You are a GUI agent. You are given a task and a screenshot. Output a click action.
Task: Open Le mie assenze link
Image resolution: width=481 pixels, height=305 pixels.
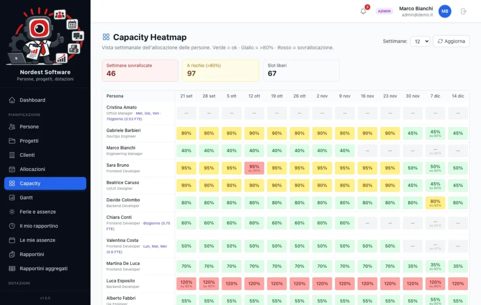point(45,240)
